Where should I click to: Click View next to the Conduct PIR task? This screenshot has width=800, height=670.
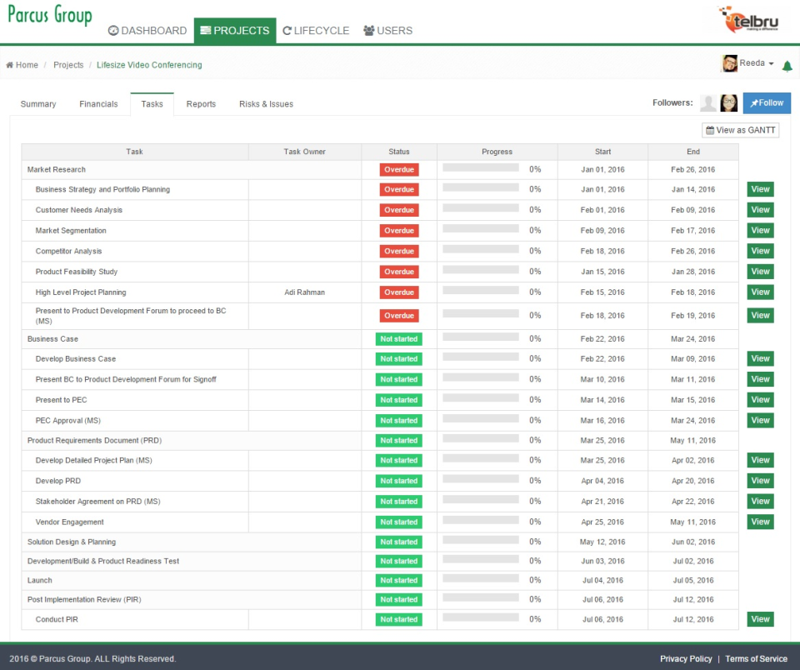[x=759, y=619]
